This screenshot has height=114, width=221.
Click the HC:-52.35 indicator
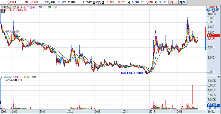[x=212, y=10]
